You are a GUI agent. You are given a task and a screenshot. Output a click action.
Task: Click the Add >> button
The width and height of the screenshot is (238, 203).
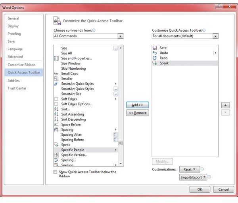(138, 105)
